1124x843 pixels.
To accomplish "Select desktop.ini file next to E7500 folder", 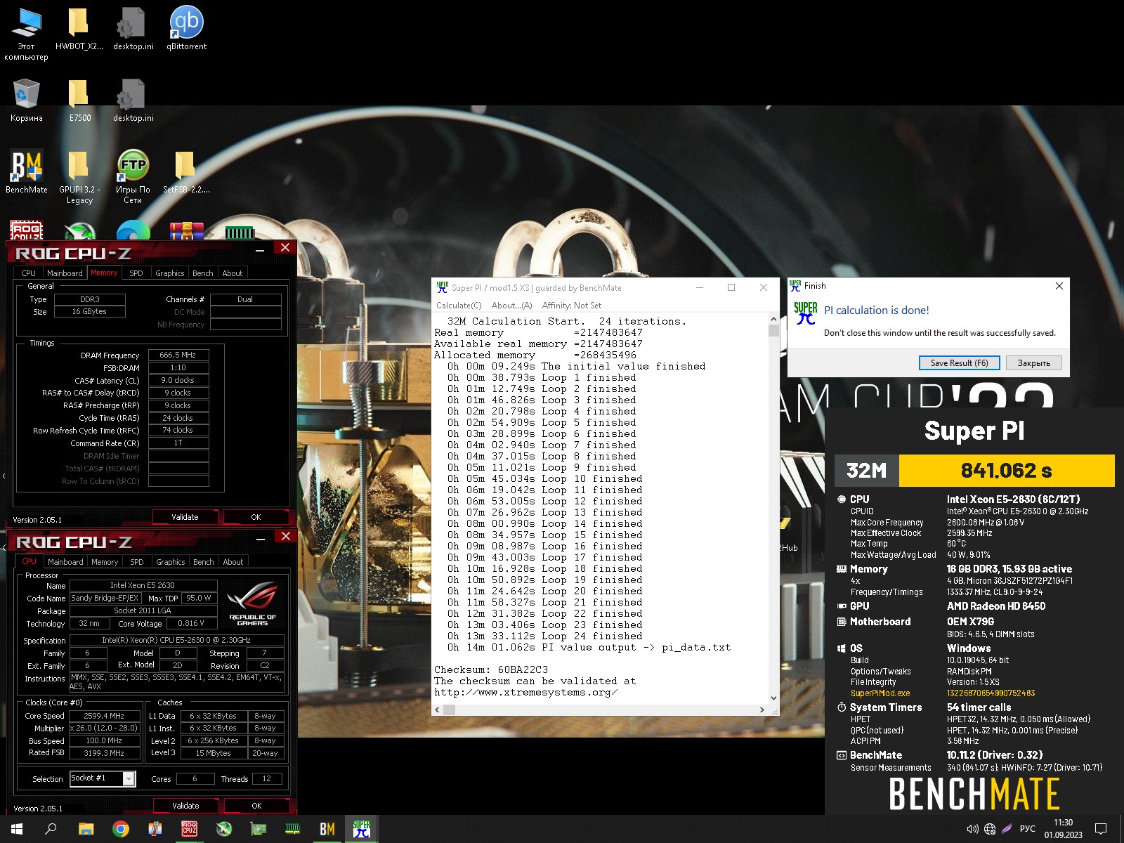I will pyautogui.click(x=133, y=100).
